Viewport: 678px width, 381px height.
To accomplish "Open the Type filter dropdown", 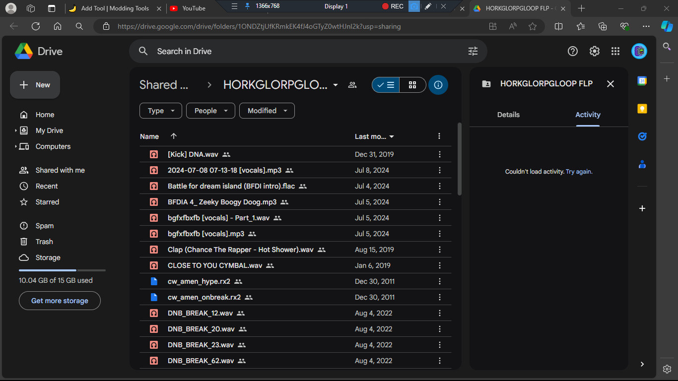I will pos(160,110).
